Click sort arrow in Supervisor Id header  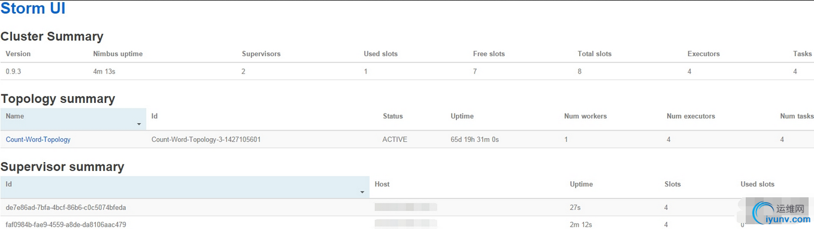coord(362,193)
